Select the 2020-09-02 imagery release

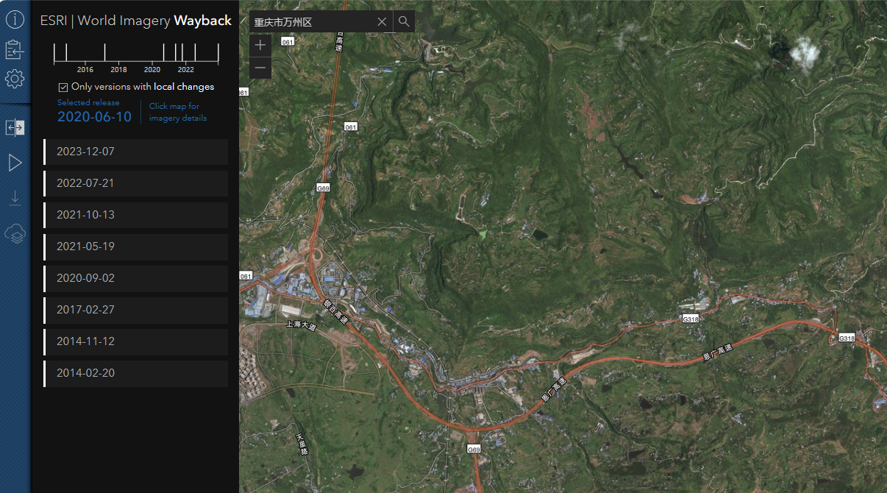point(136,278)
